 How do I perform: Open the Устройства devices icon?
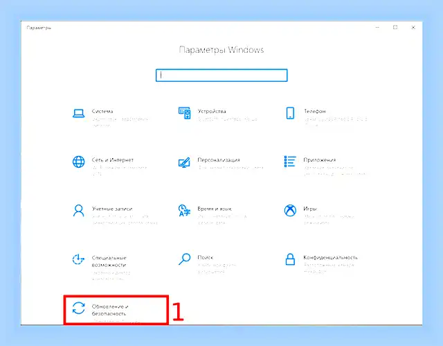[185, 113]
